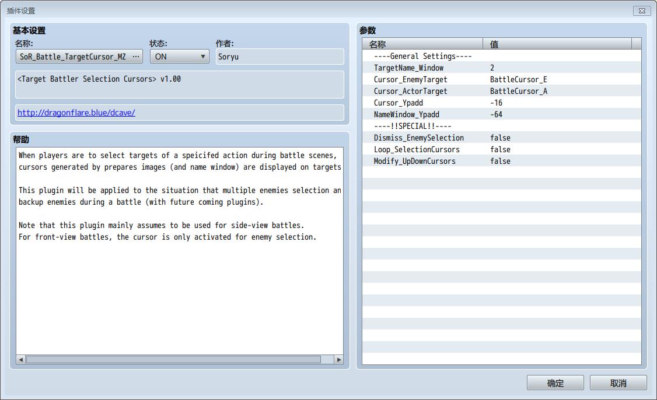This screenshot has height=400, width=657.
Task: Select the Dismiss_EnemySelection parameter row
Action: pos(502,138)
